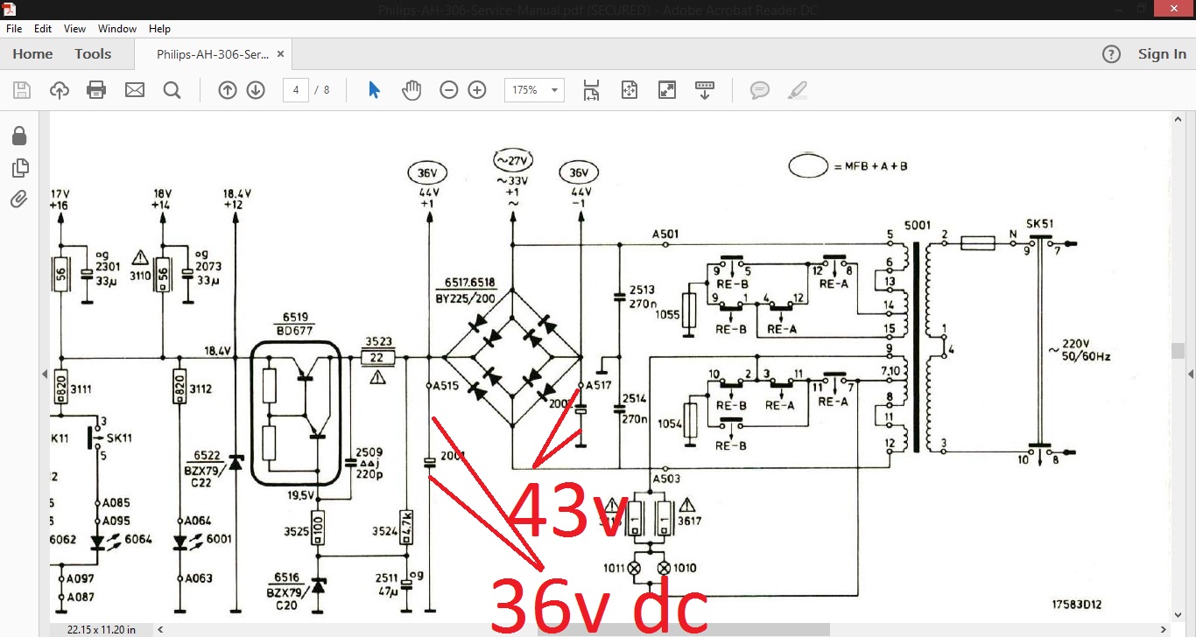Activate the Selection arrow tool
The width and height of the screenshot is (1196, 637).
(x=374, y=90)
